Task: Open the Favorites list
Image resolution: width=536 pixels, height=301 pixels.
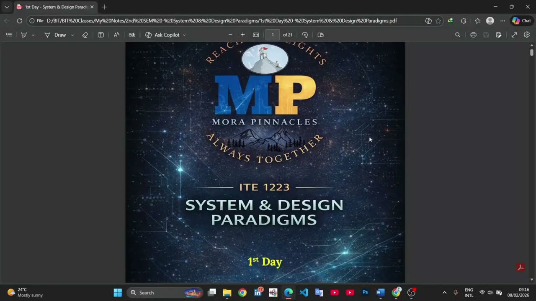Action: (x=477, y=20)
